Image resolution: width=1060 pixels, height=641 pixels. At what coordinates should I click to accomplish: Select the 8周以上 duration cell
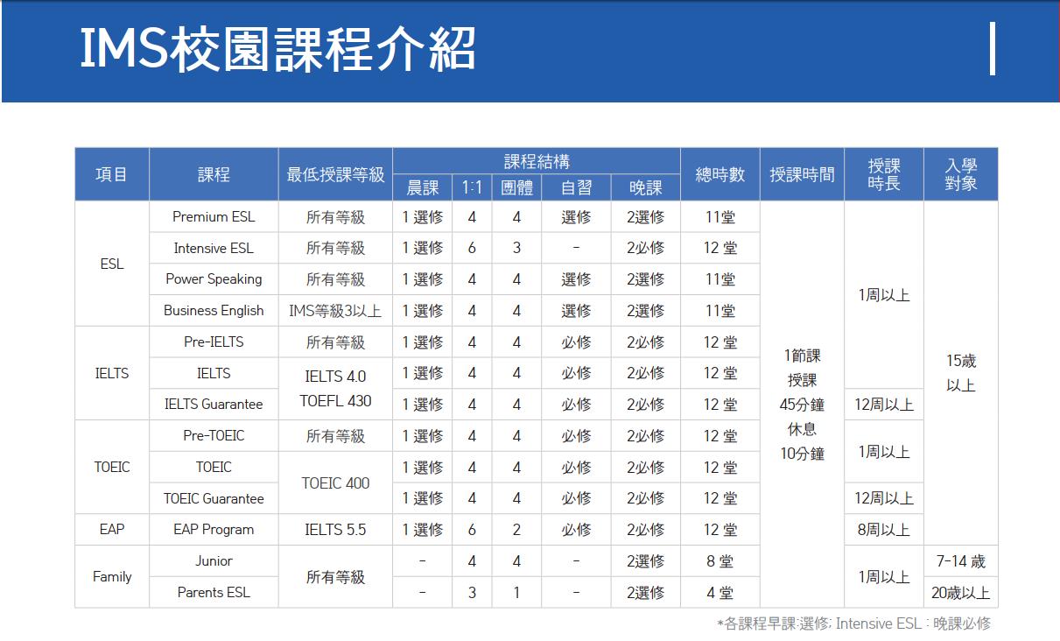tap(883, 530)
